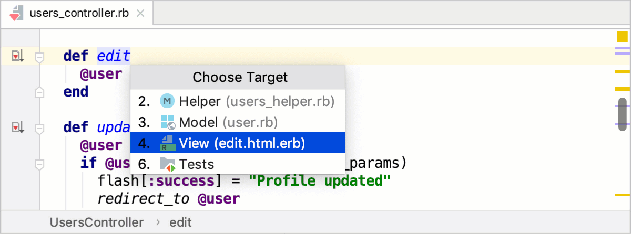Close the users_controller.rb tab
Screen dimensions: 631x234
[x=140, y=14]
